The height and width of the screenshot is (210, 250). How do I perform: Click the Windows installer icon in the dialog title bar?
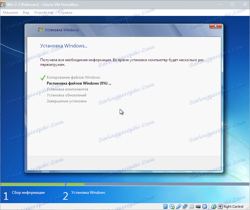pos(40,30)
